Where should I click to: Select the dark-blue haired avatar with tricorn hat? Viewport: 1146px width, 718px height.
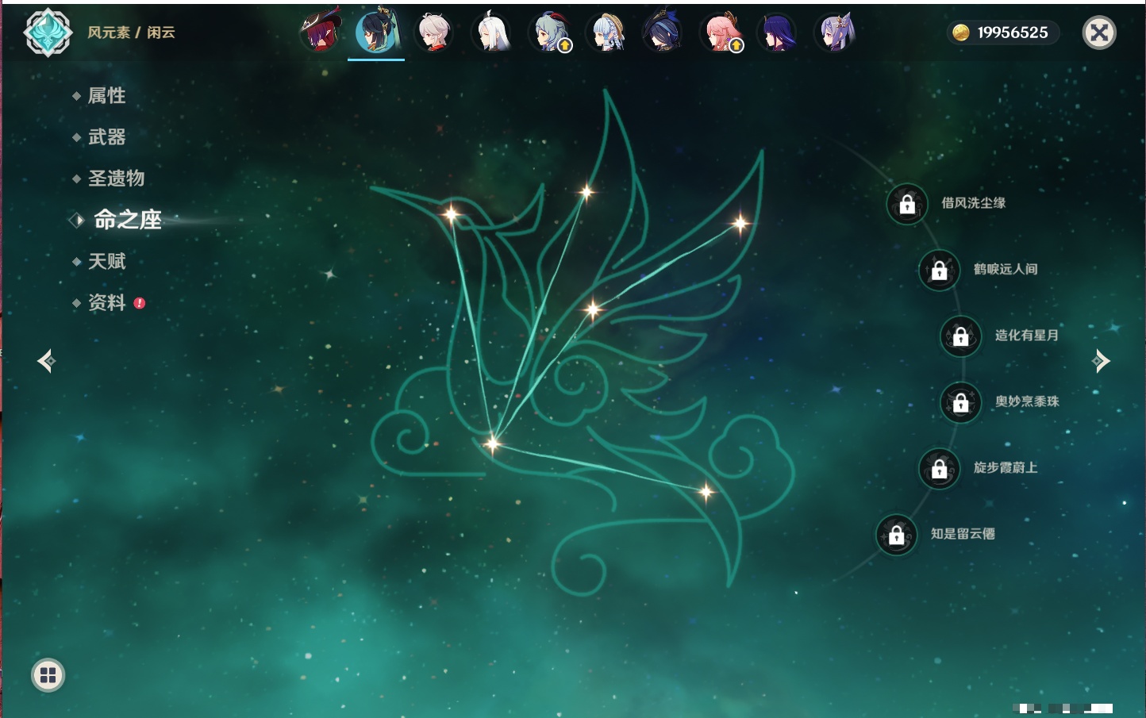[663, 33]
